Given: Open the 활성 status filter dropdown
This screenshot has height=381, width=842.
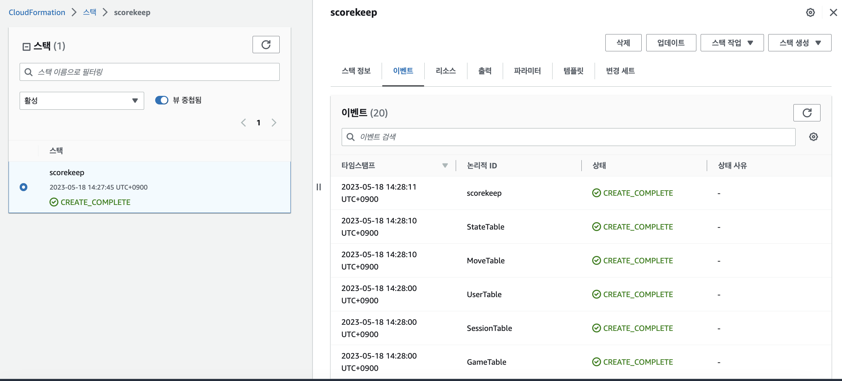Looking at the screenshot, I should point(82,101).
